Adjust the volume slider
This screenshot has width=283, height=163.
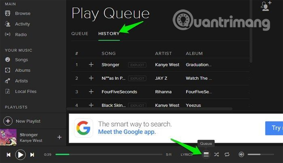click(261, 155)
